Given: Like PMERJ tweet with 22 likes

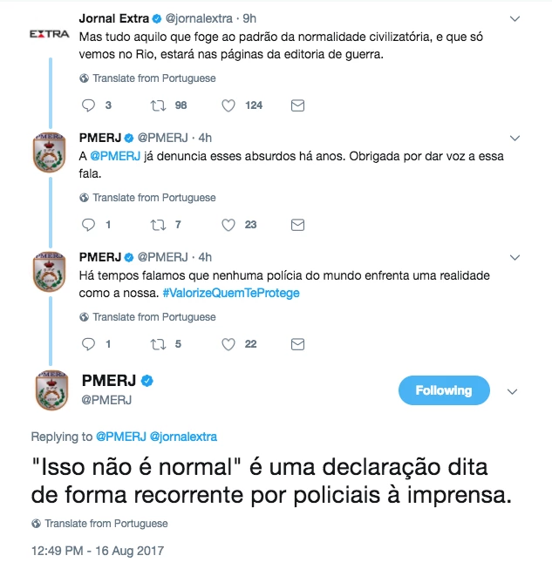Looking at the screenshot, I should coord(228,344).
